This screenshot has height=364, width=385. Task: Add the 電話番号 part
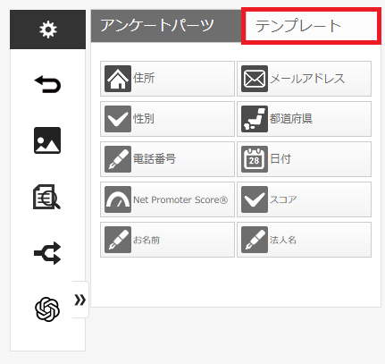point(167,159)
